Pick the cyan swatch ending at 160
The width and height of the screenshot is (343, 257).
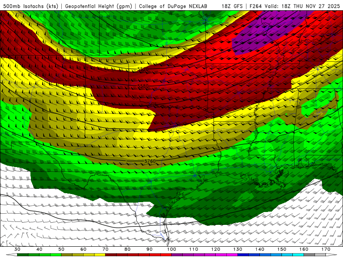click(x=298, y=255)
